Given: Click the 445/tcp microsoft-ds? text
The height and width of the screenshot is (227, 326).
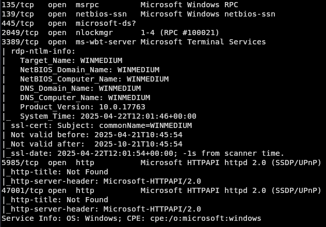Looking at the screenshot, I should 69,23.
